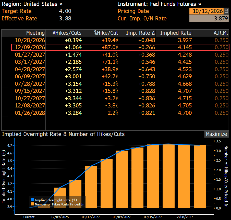Image resolution: width=231 pixels, height=220 pixels.
Task: Click the -3.8% cut probability cell
Action: [x=112, y=105]
